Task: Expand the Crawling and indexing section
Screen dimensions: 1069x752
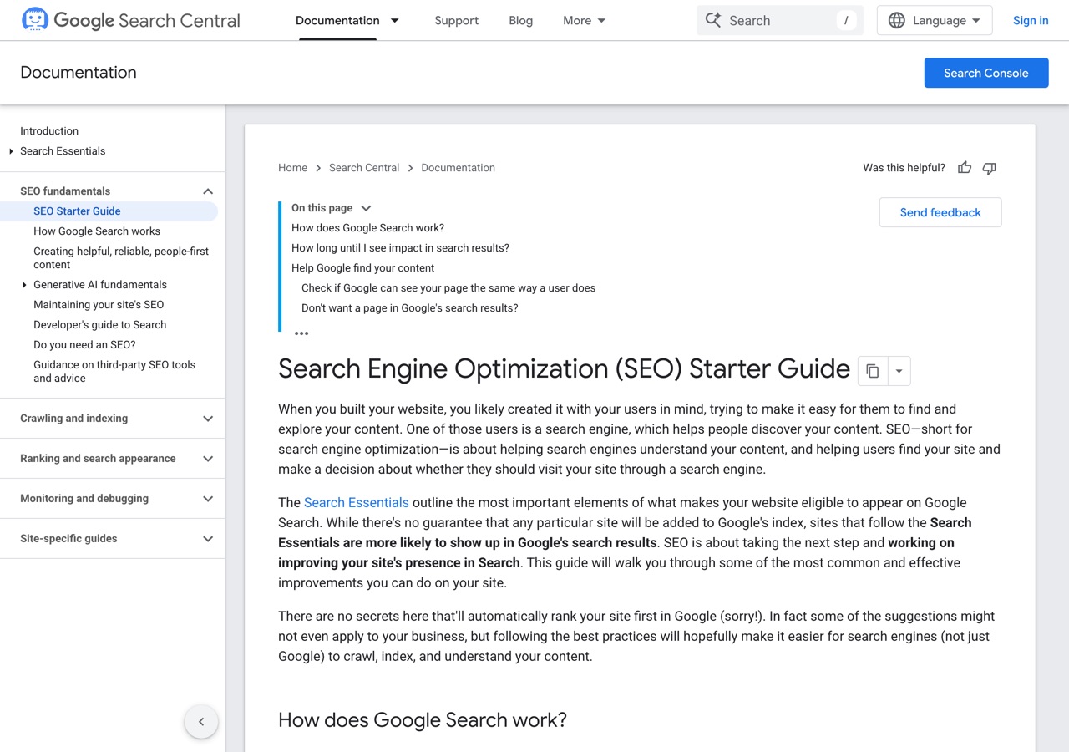Action: [208, 419]
